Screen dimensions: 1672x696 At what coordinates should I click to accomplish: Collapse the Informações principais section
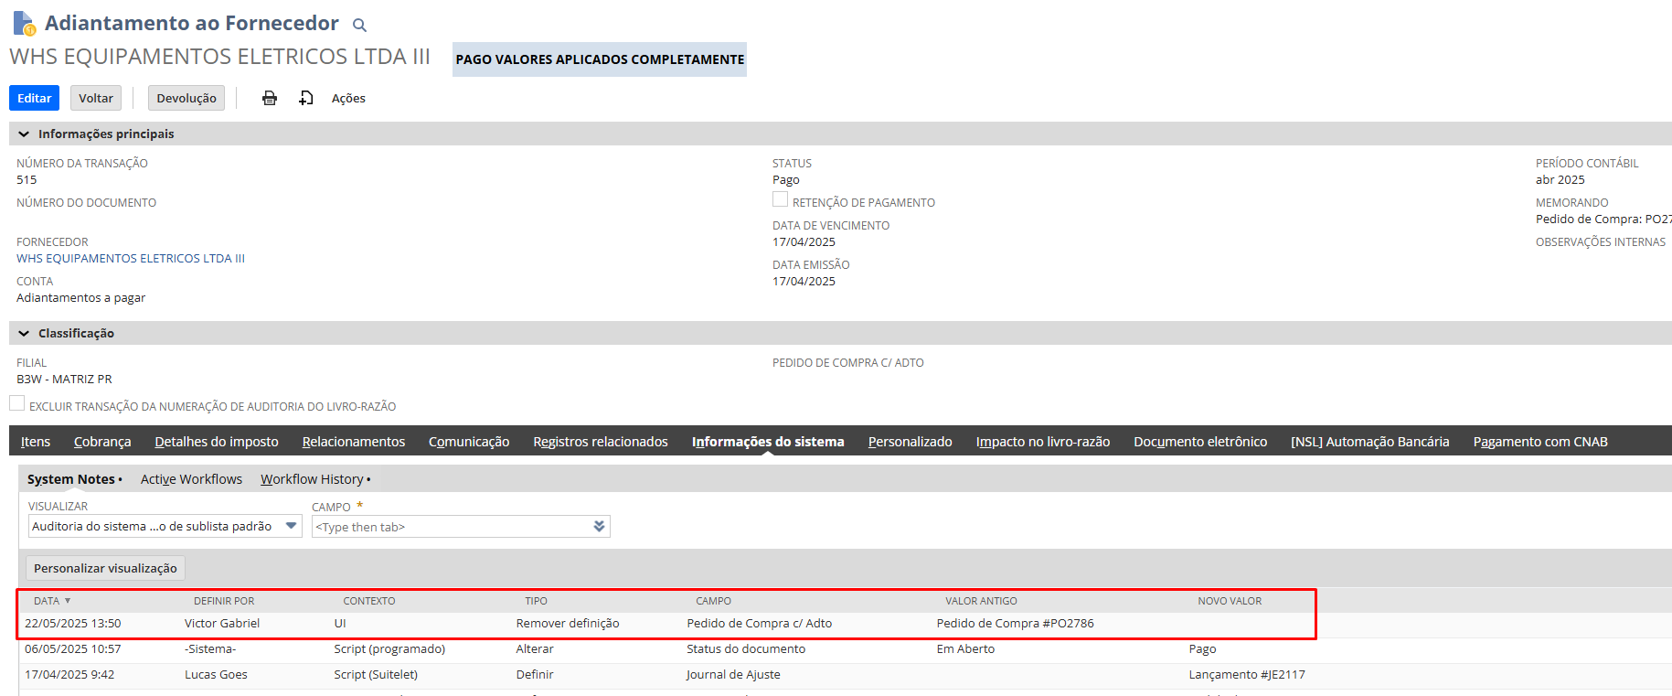[24, 134]
